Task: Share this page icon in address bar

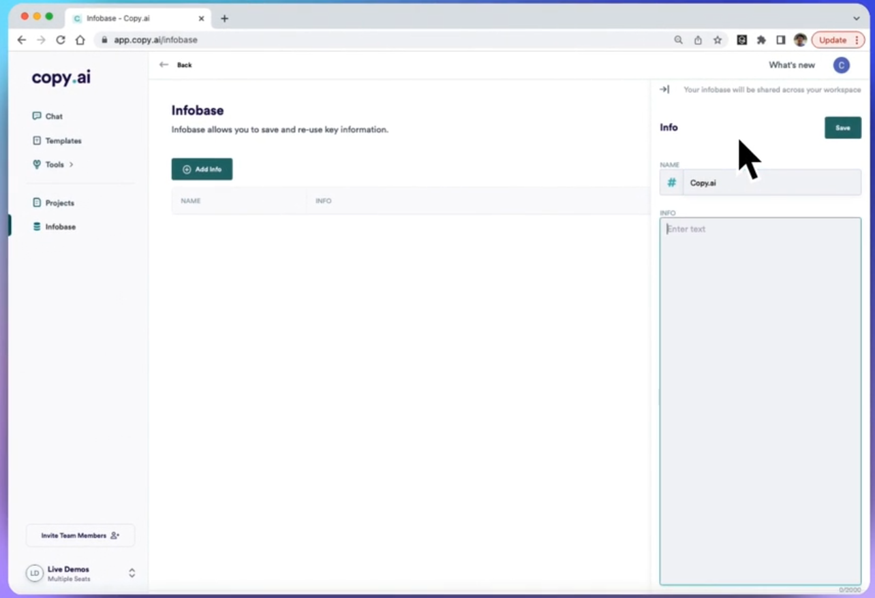Action: coord(698,40)
